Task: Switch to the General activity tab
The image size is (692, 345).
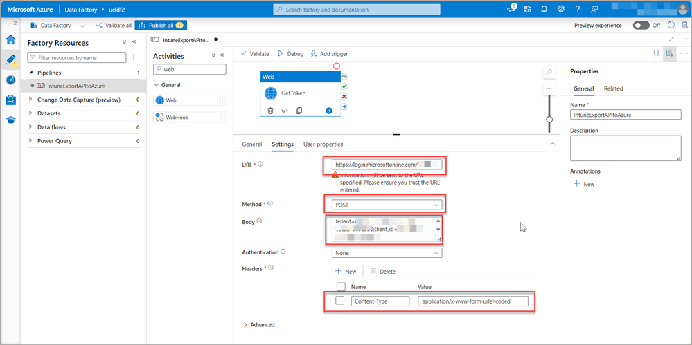Action: [x=252, y=144]
